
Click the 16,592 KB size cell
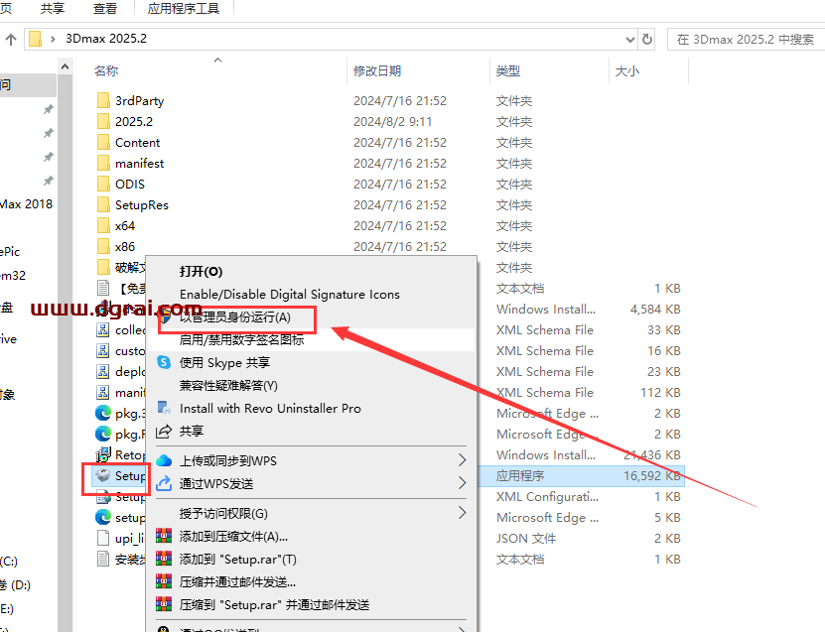[x=652, y=476]
